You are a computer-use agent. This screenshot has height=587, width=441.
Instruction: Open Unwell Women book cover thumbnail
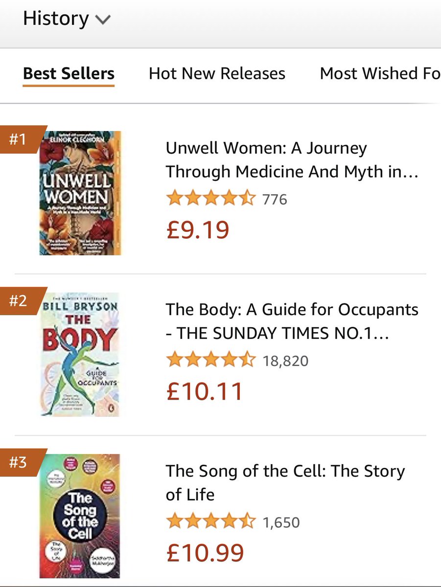[80, 193]
